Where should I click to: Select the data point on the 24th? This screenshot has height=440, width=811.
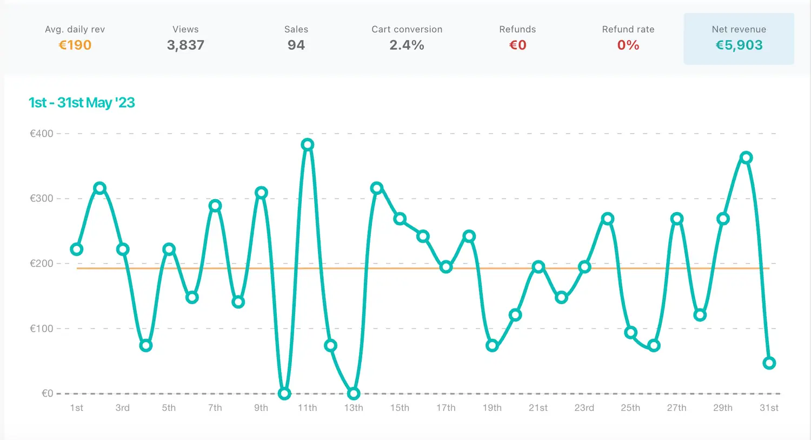coord(608,219)
